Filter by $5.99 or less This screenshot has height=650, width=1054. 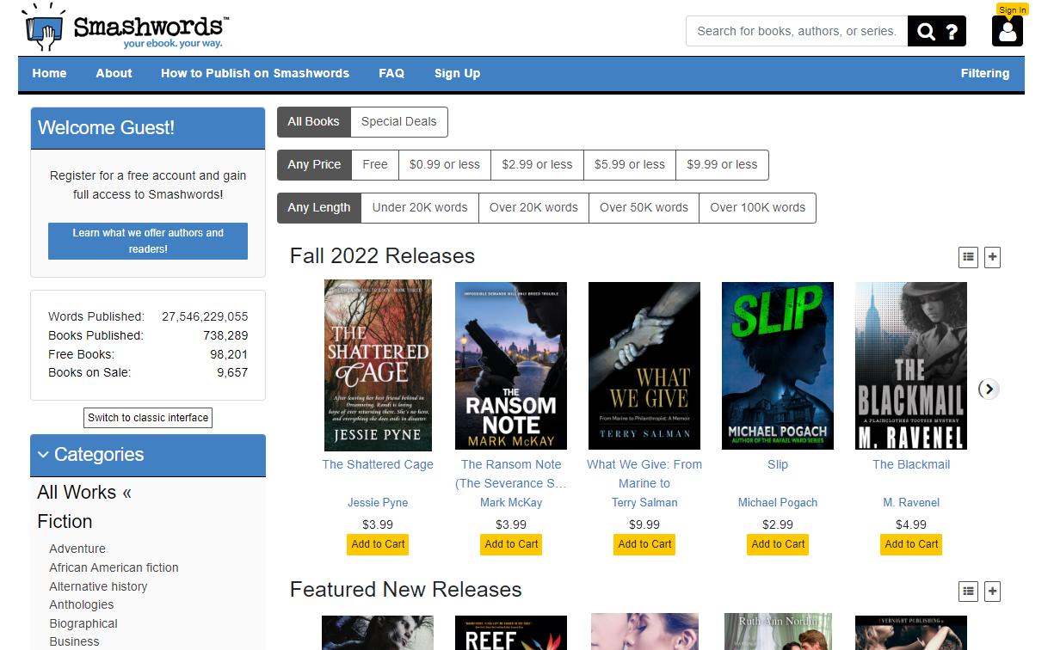coord(630,165)
